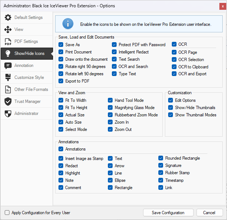Uncheck Hand Tool Mode

pyautogui.click(x=110, y=100)
